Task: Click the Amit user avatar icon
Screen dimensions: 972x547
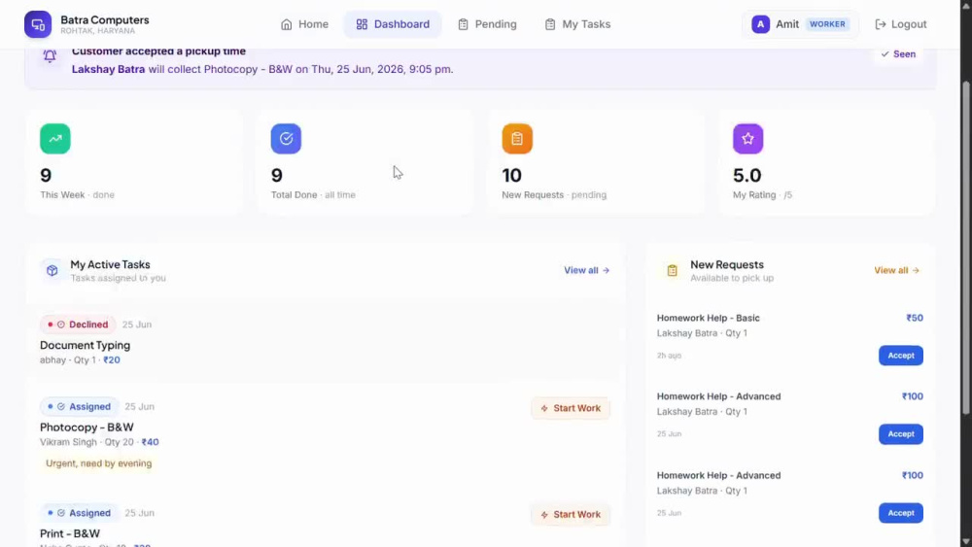Action: pos(761,24)
